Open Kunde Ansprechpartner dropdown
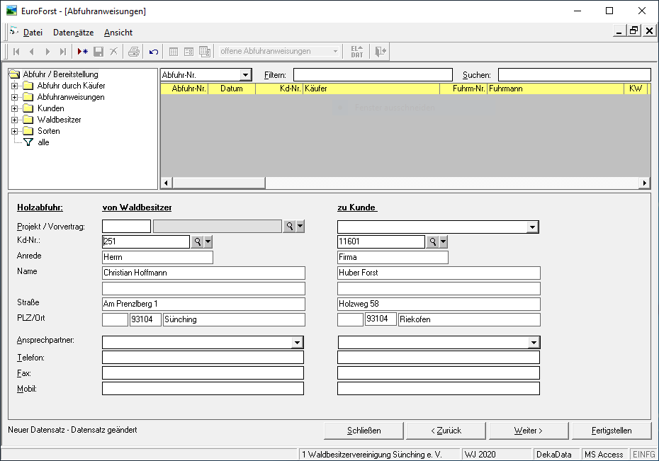This screenshot has height=461, width=659. (x=534, y=343)
